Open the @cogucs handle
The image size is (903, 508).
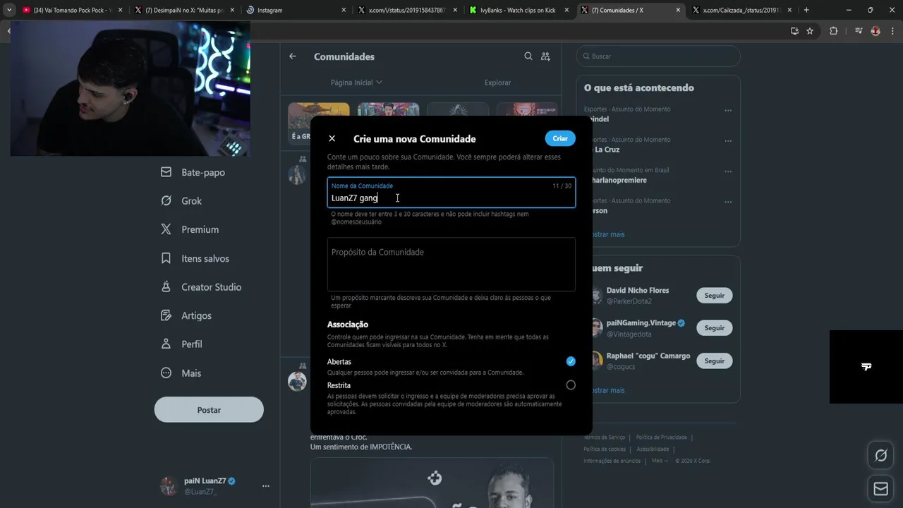click(621, 367)
